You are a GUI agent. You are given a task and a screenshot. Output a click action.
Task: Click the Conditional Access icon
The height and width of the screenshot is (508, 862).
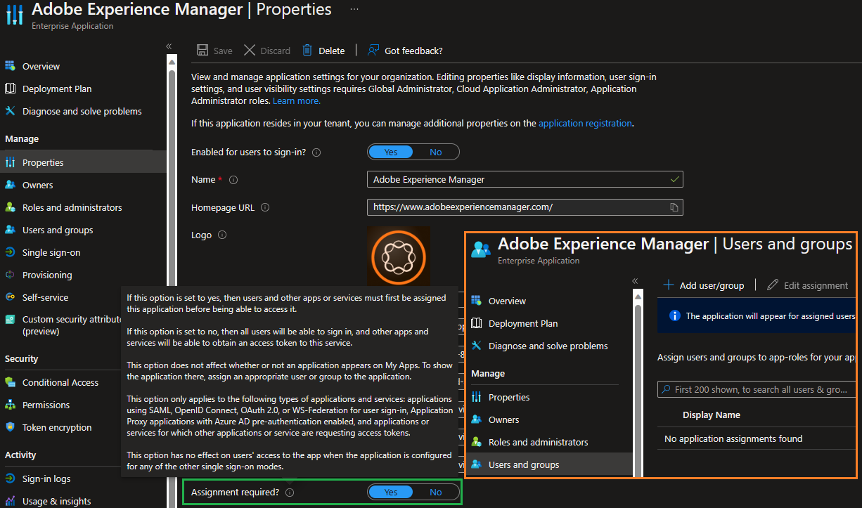click(10, 382)
